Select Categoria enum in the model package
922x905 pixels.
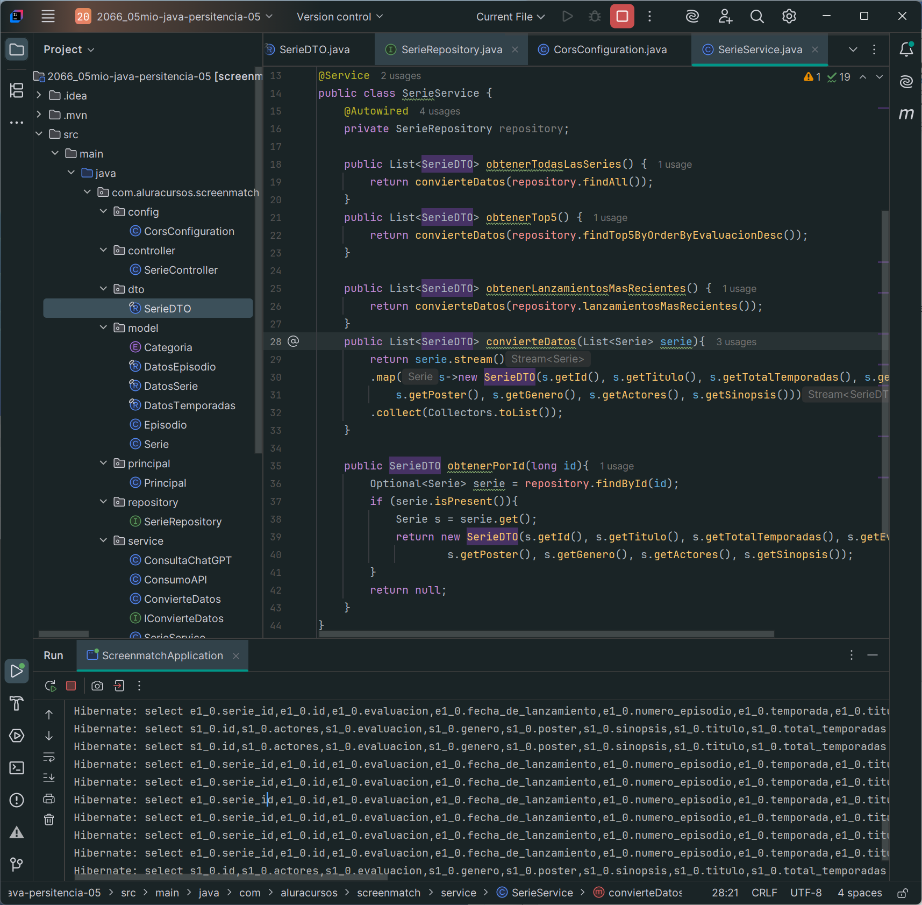168,347
